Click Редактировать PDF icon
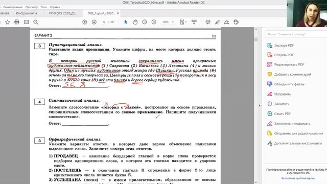The height and width of the screenshot is (184, 327). click(x=270, y=64)
